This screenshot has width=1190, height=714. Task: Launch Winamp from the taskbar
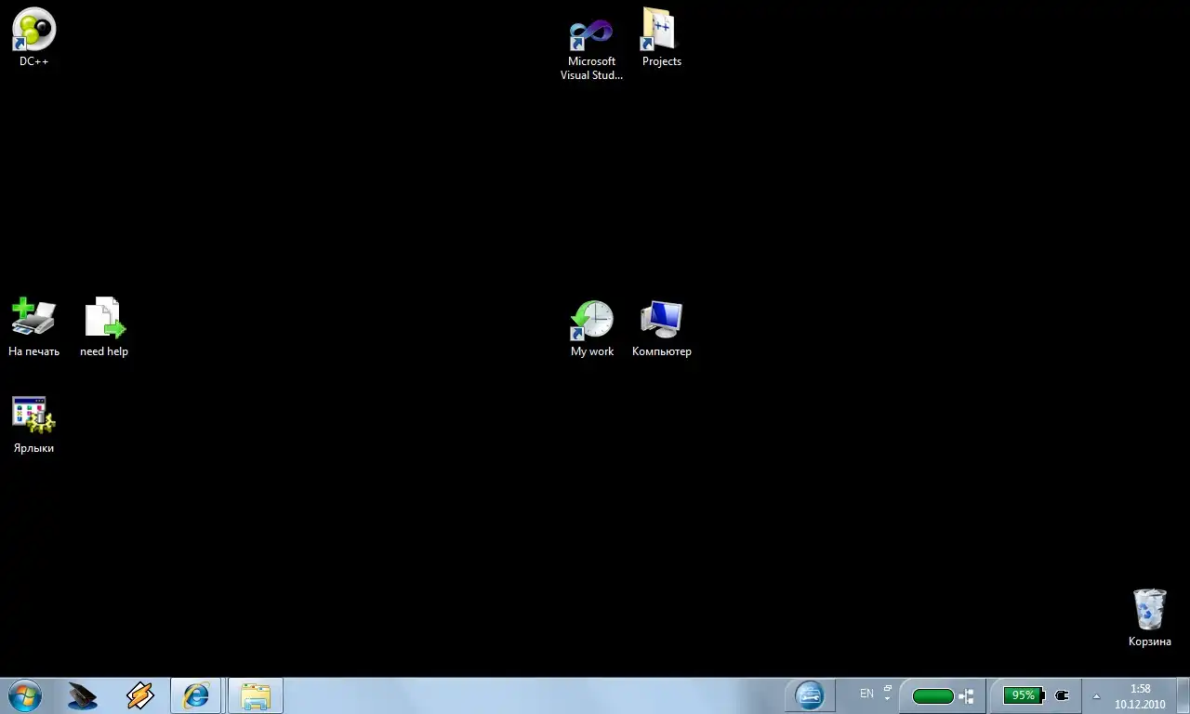[139, 695]
